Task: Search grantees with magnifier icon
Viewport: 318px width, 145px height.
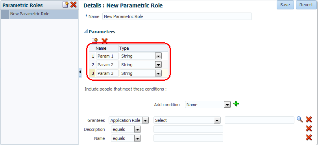Action: pos(300,120)
